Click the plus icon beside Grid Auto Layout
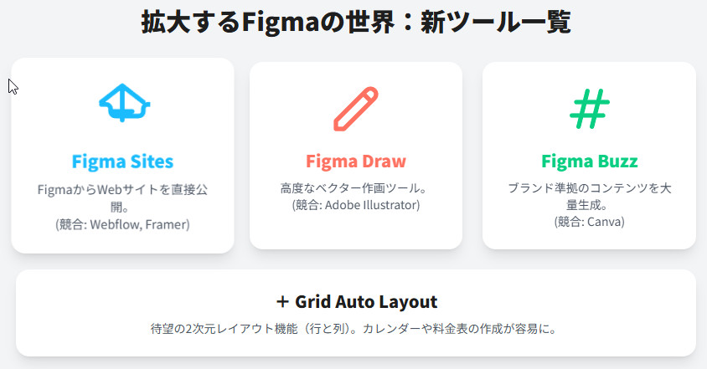The image size is (707, 369). pos(282,301)
